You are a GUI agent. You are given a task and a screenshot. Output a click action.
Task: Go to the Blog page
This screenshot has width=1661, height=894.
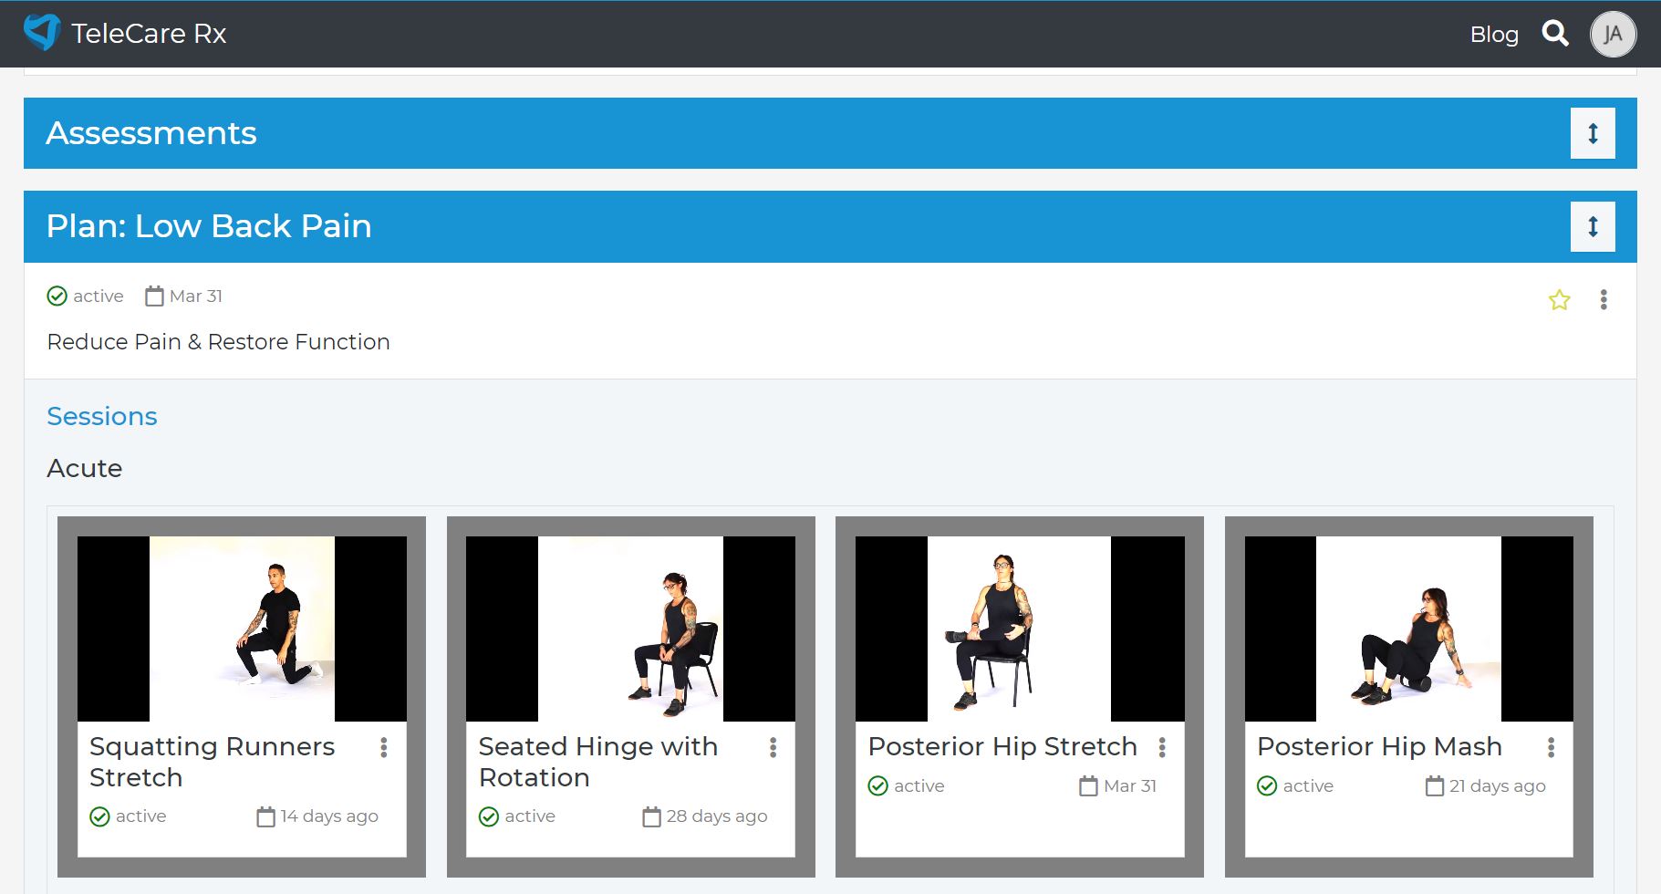pyautogui.click(x=1494, y=35)
